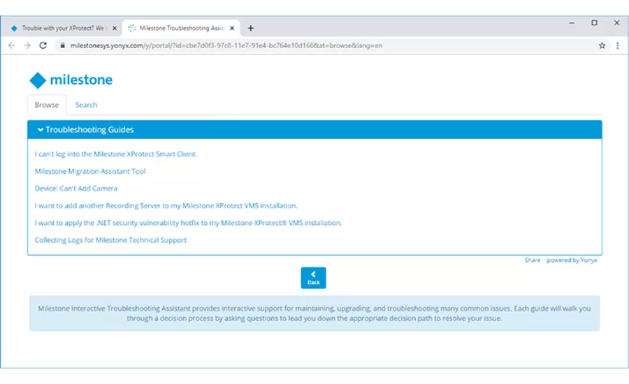Switch to the Search tab
This screenshot has height=384, width=629.
[86, 105]
